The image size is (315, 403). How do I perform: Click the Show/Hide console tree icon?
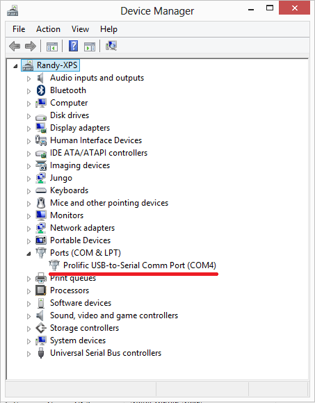(x=52, y=47)
